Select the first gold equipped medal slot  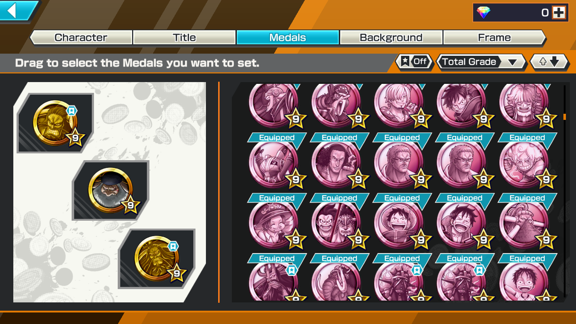56,123
